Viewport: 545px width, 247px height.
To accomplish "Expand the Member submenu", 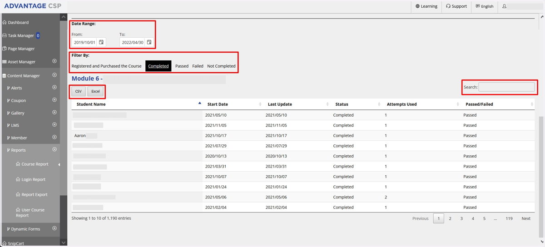I will pos(54,137).
